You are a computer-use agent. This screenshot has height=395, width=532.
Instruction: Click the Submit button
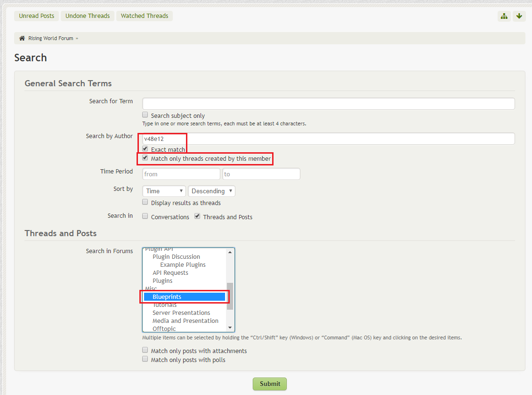tap(270, 384)
